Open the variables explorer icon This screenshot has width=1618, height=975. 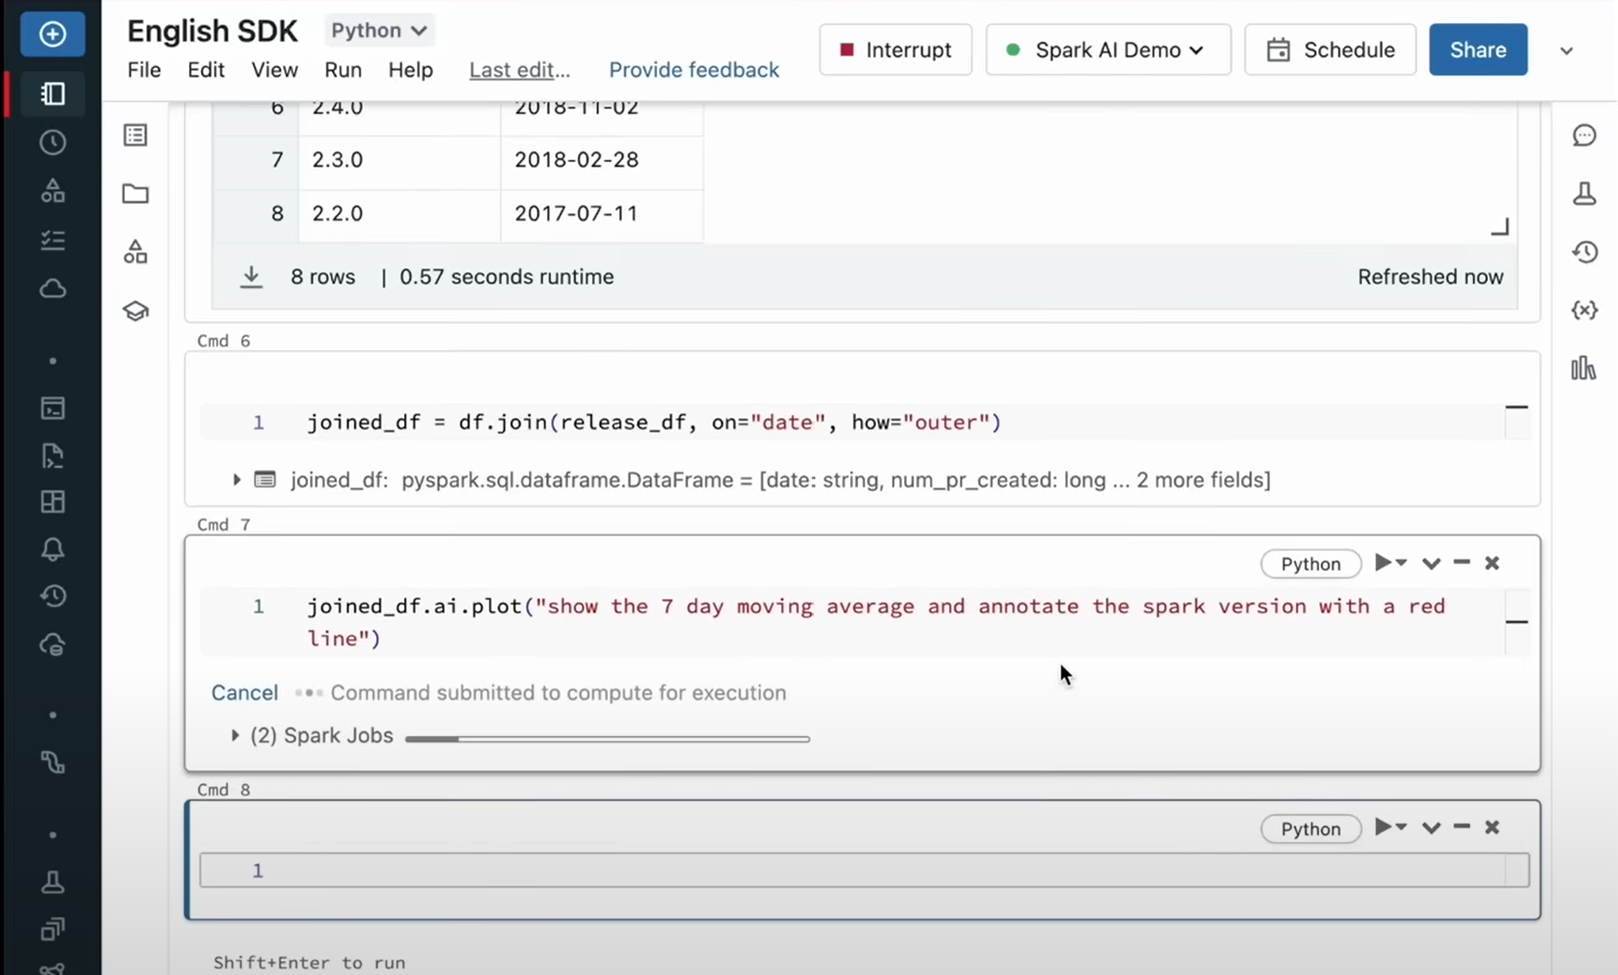[x=1584, y=310]
